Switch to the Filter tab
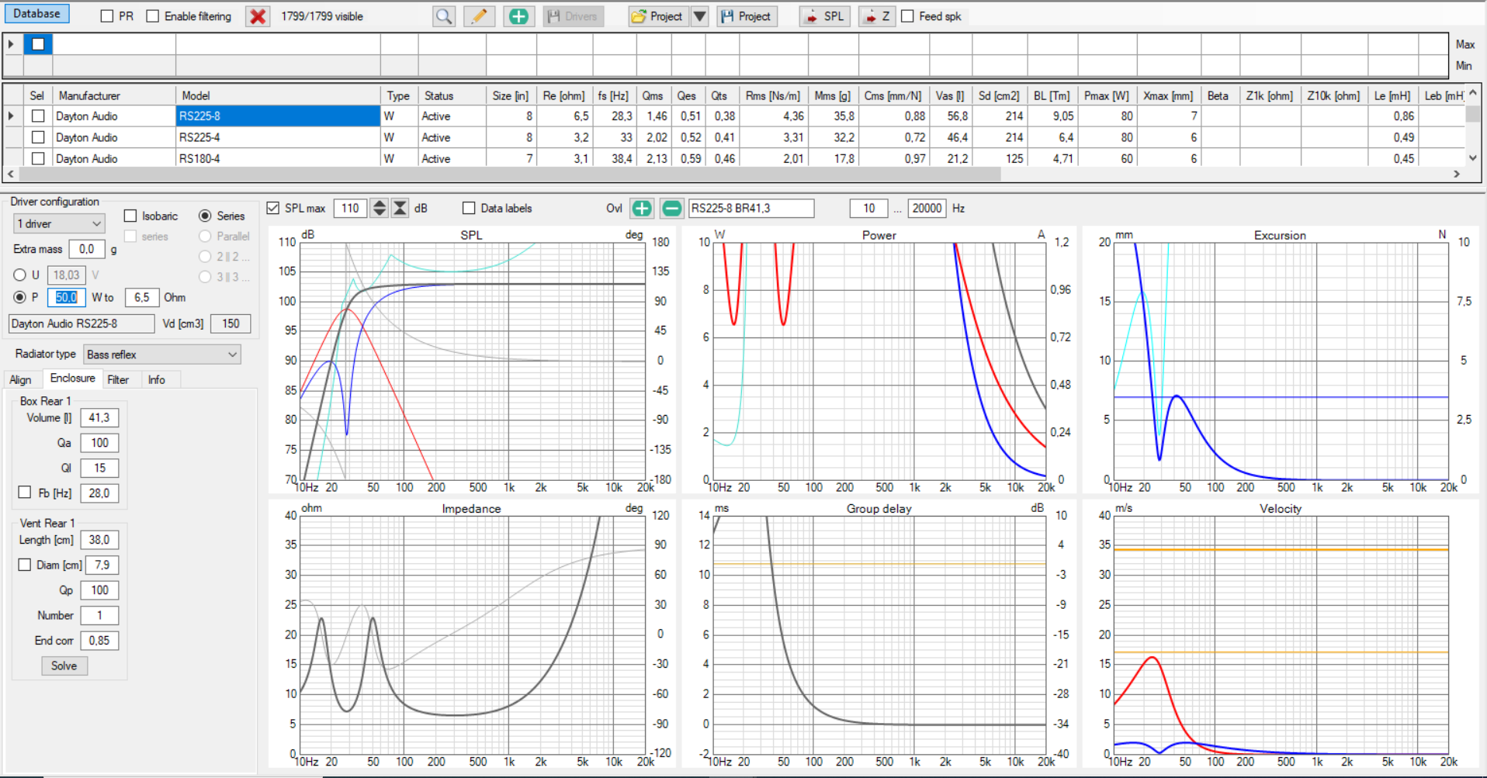 (118, 380)
